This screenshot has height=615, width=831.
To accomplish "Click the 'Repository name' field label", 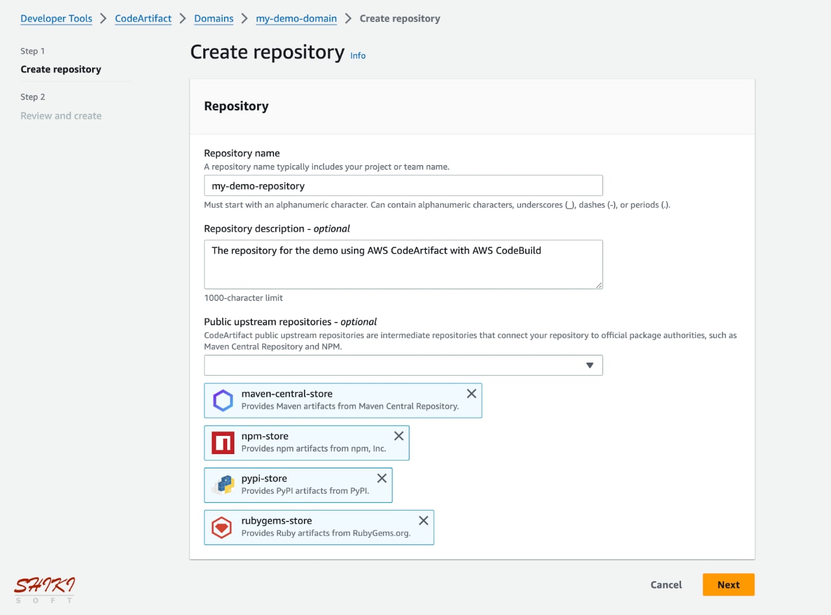I will (x=242, y=153).
